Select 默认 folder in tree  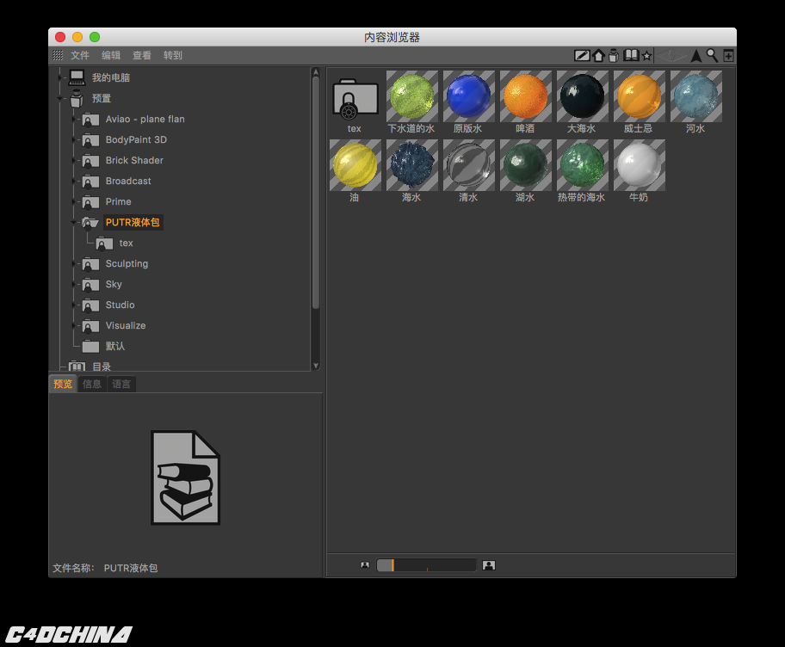pyautogui.click(x=115, y=346)
